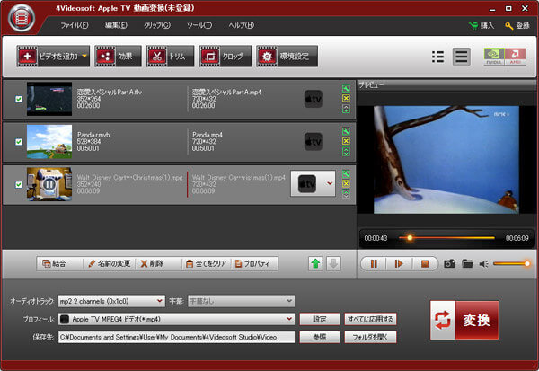Click the red 変換 convert button
The height and width of the screenshot is (371, 539).
tap(464, 320)
